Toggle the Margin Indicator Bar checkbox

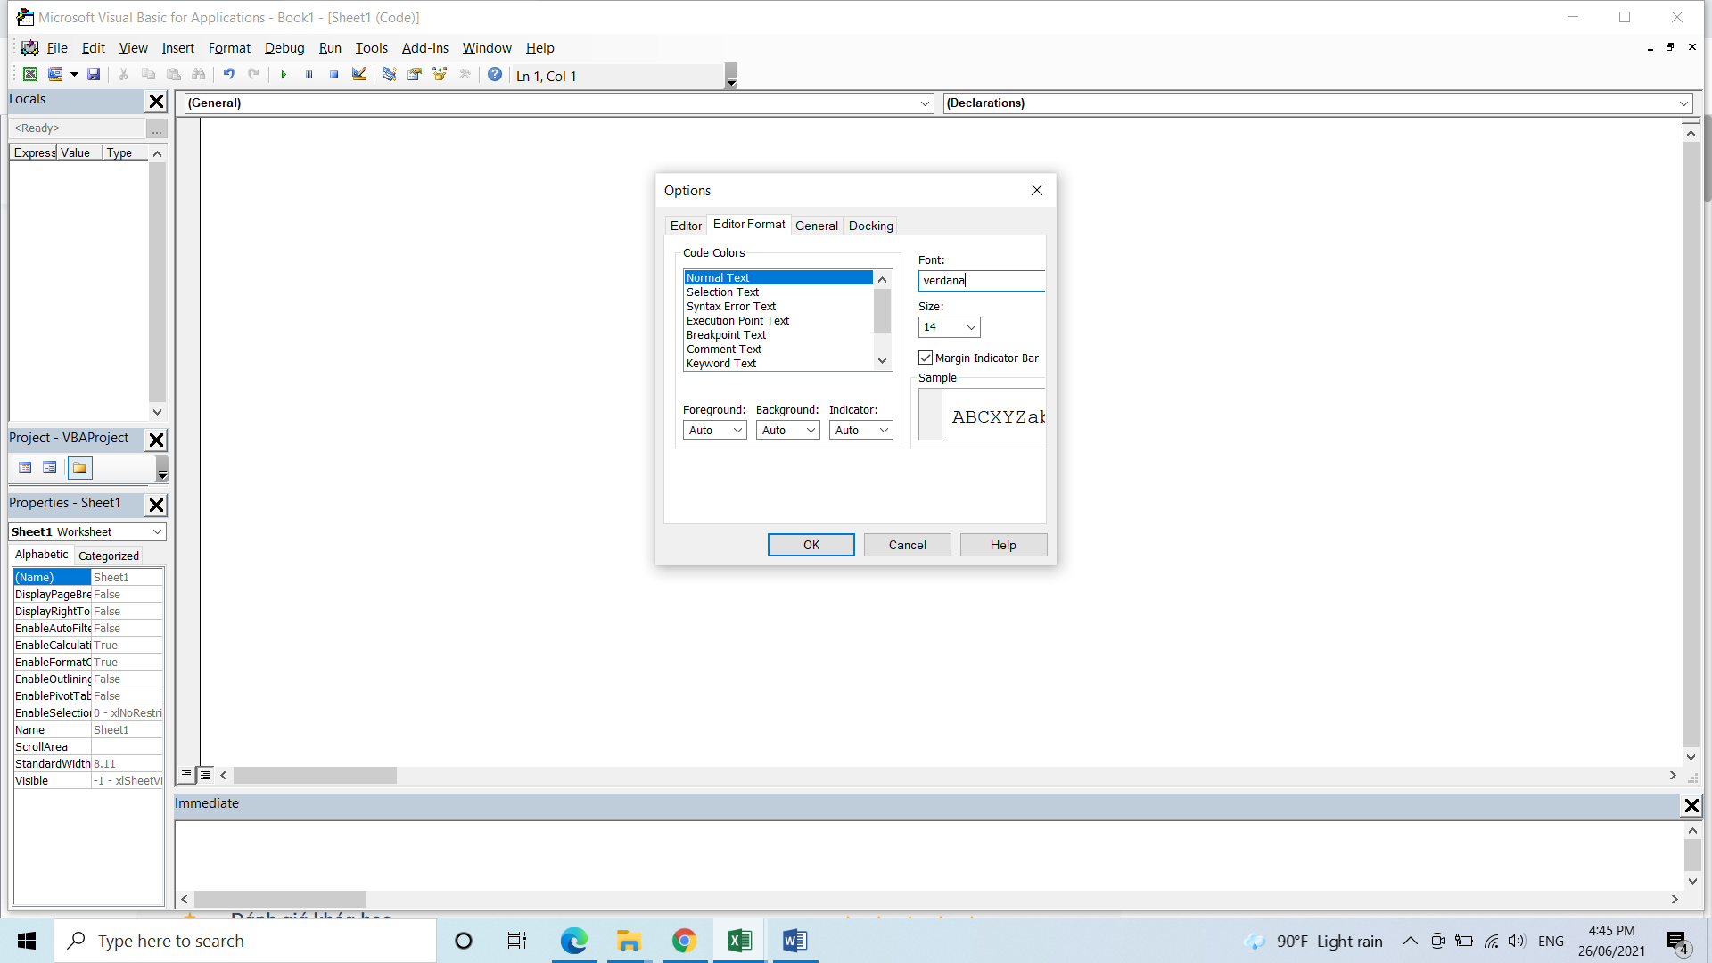(x=926, y=358)
